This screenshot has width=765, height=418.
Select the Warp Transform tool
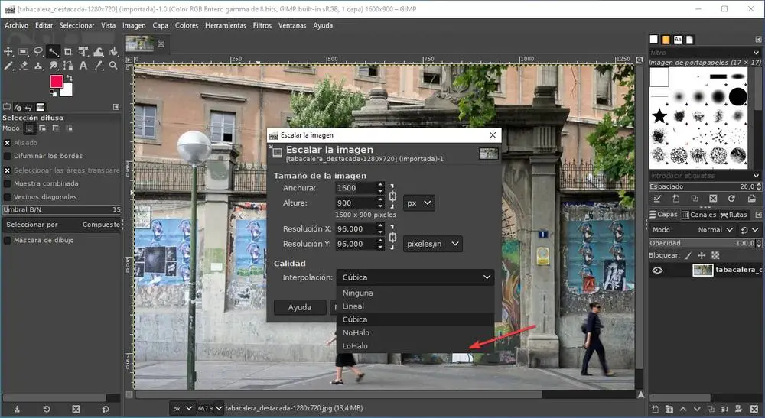[99, 52]
